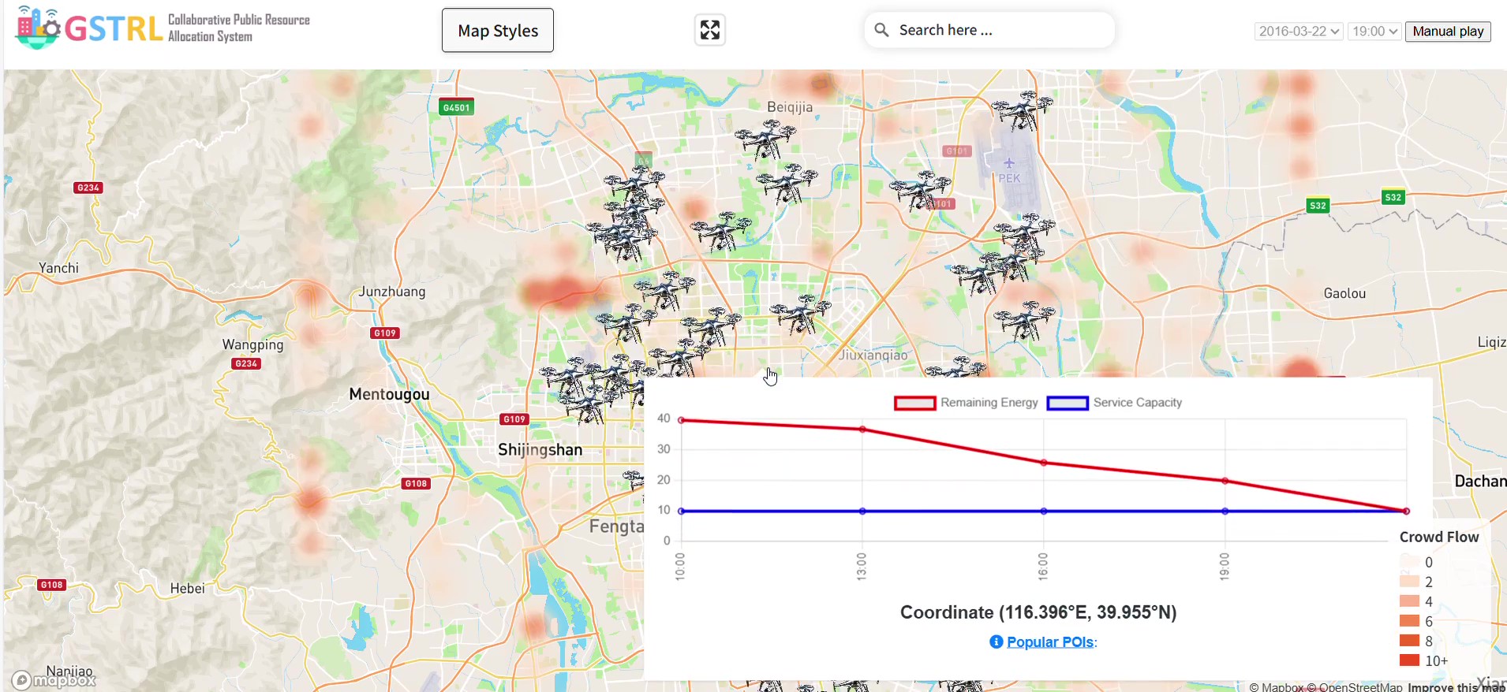Click the G4501 highway shield
This screenshot has height=692, width=1507.
pyautogui.click(x=456, y=107)
